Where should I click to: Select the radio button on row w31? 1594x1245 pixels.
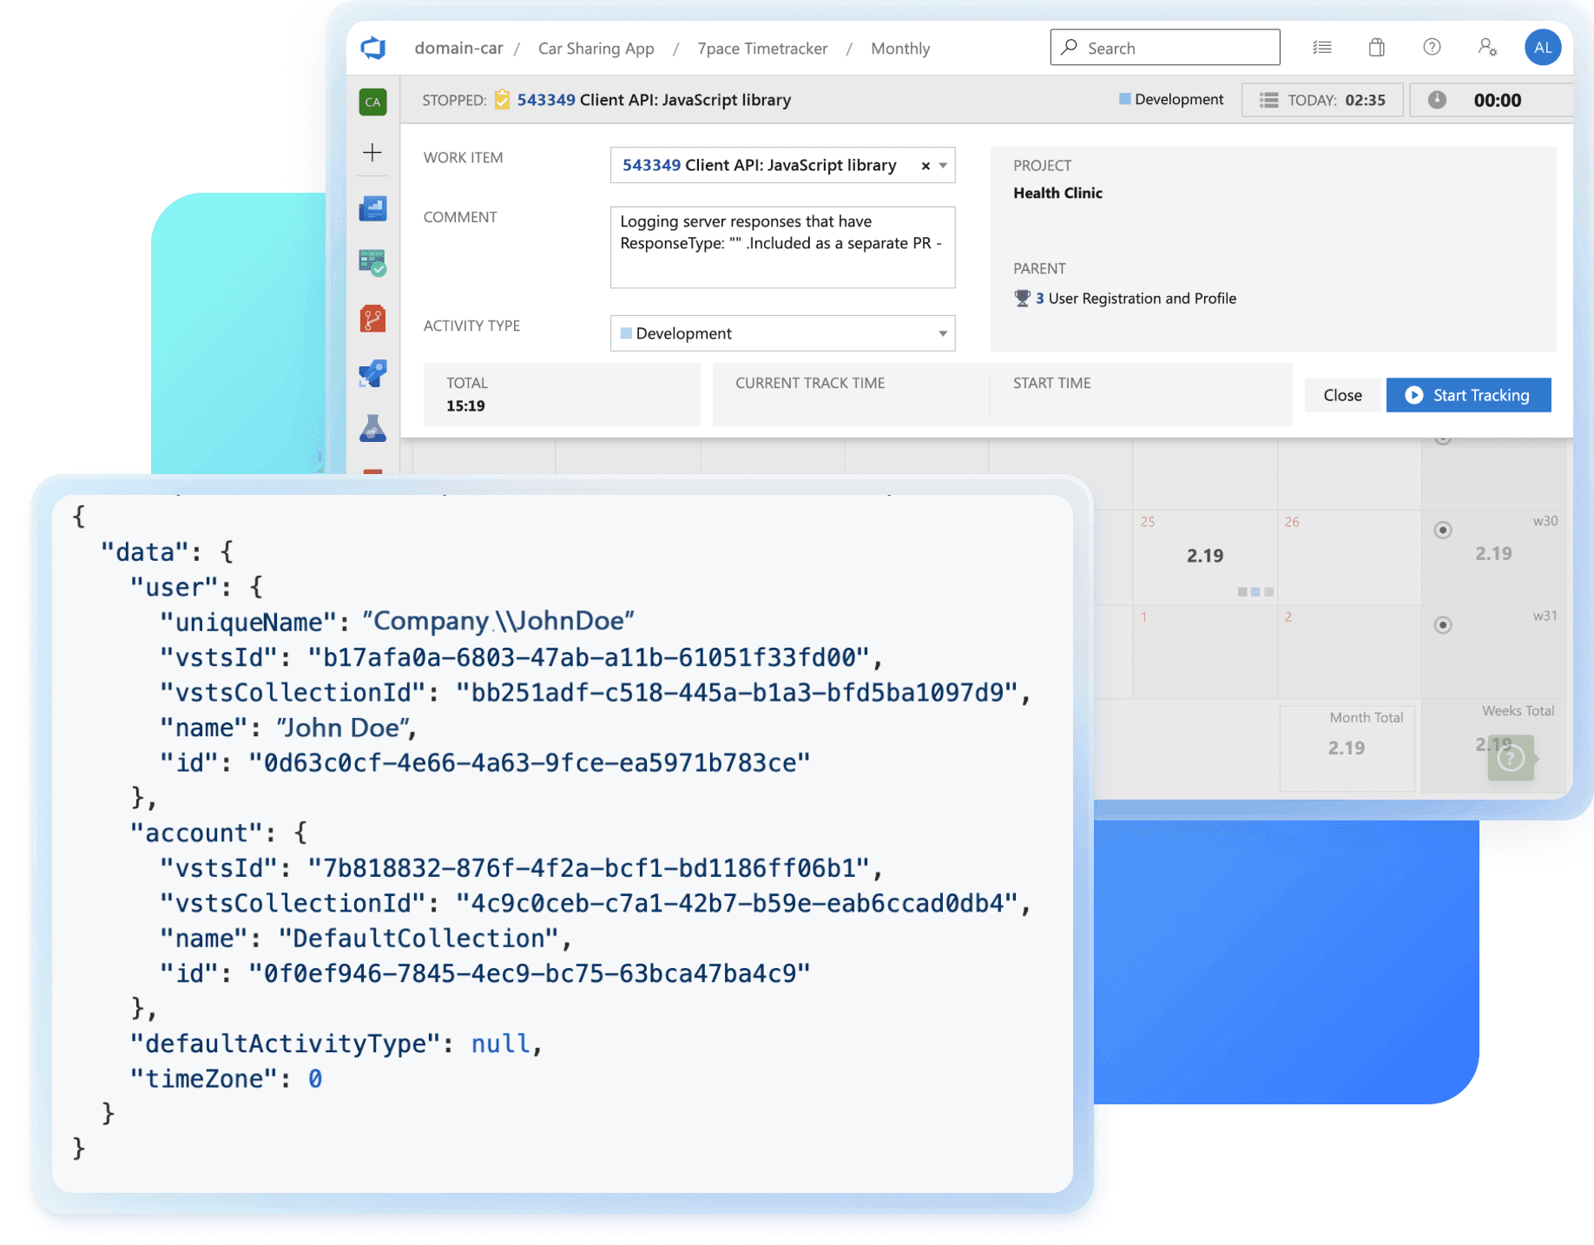click(x=1443, y=624)
